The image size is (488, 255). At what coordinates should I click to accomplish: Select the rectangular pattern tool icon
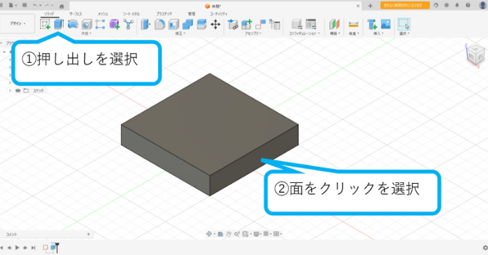100,24
